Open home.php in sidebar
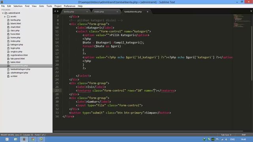Image resolution: width=253 pixels, height=142 pixels. (x=15, y=38)
